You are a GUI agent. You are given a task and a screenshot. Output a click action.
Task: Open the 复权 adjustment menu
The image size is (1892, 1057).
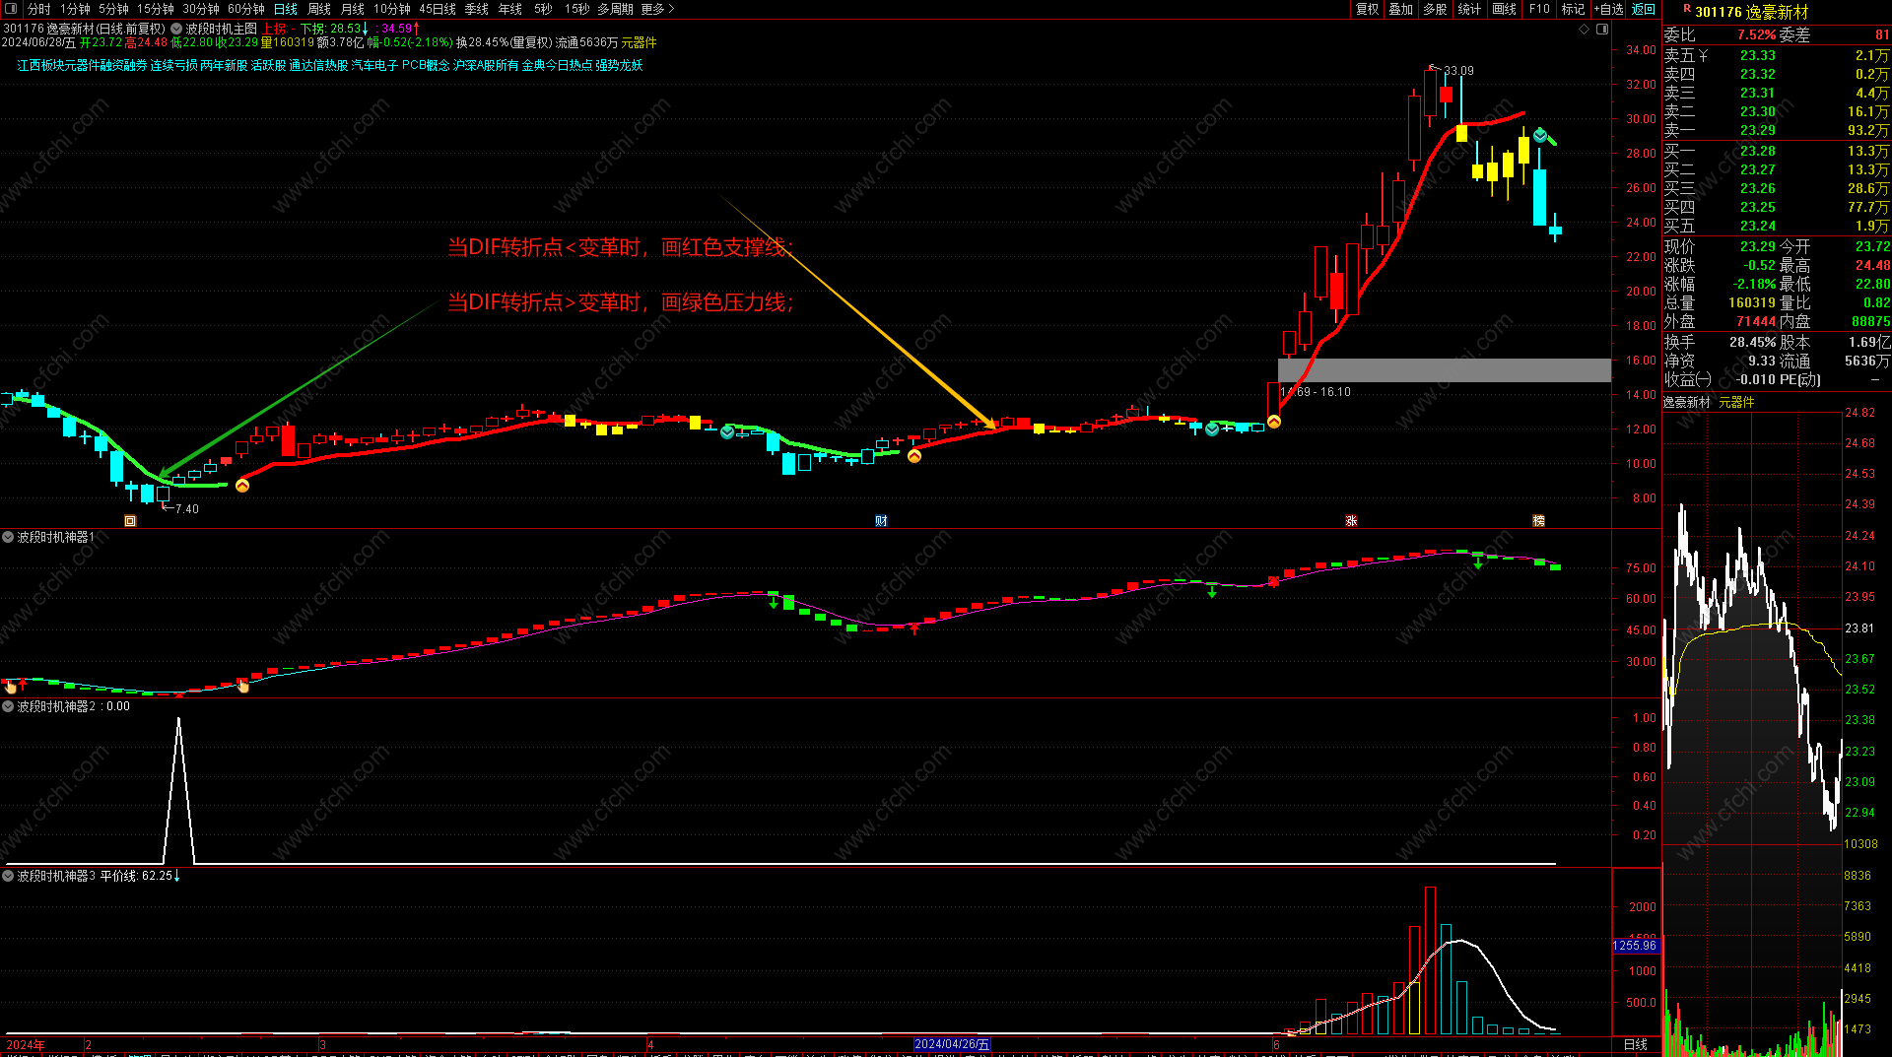(x=1368, y=9)
